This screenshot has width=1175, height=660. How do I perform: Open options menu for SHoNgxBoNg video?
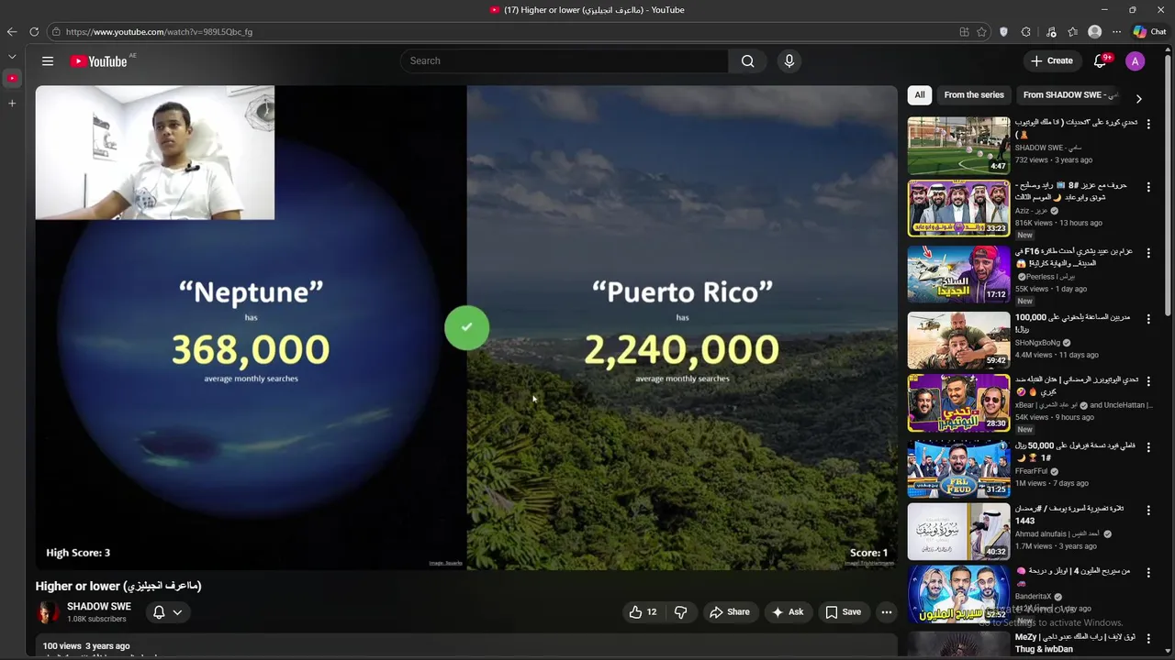[1148, 319]
